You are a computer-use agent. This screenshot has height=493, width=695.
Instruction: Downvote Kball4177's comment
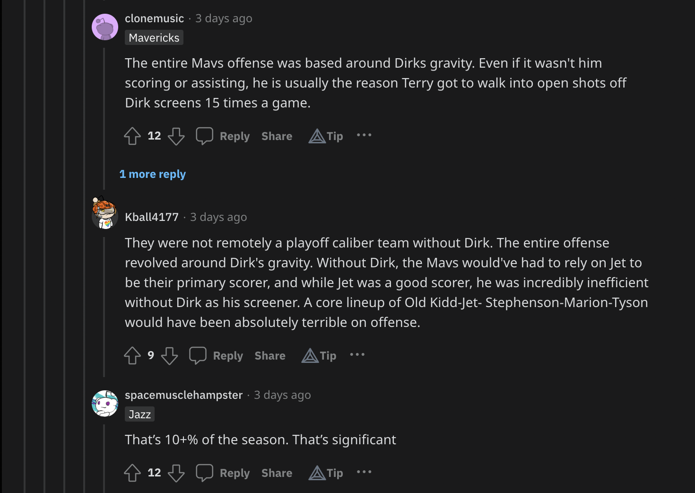169,356
